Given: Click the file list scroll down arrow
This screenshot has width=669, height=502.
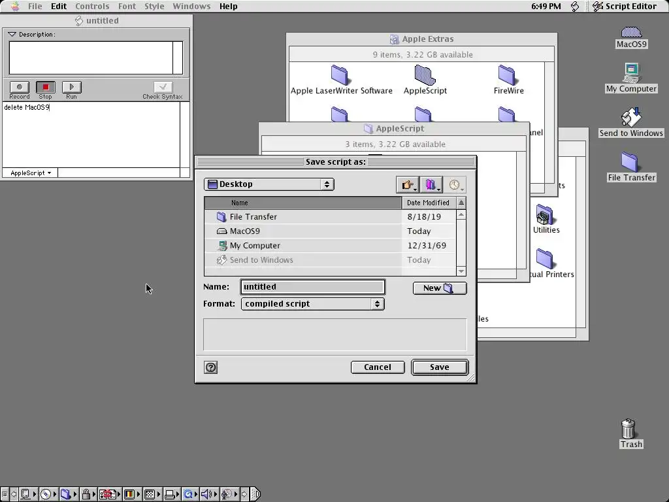Looking at the screenshot, I should coord(461,271).
